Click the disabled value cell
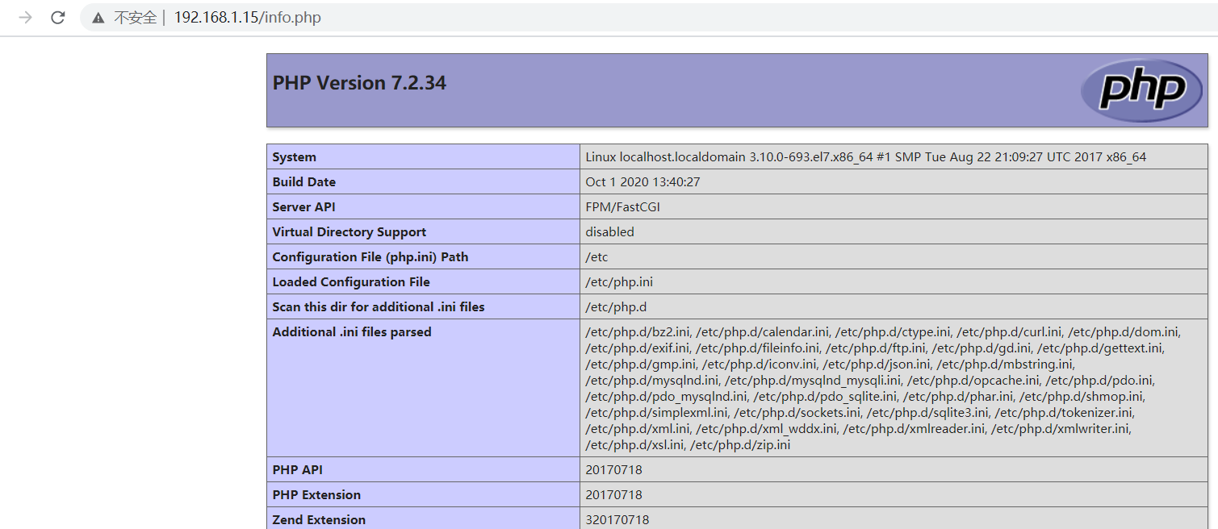The width and height of the screenshot is (1218, 529). [894, 232]
